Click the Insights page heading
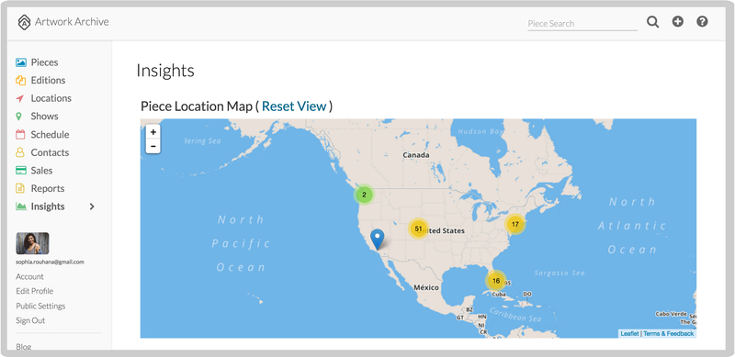This screenshot has height=357, width=735. (x=165, y=71)
